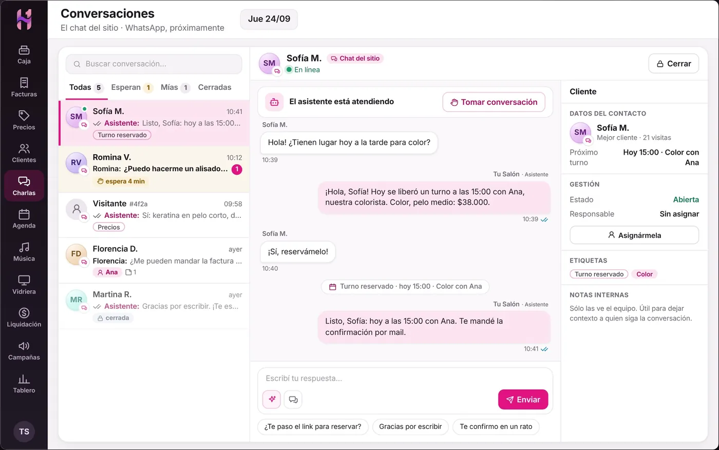Focus the Buscar conversación search field
This screenshot has width=719, height=450.
[154, 64]
